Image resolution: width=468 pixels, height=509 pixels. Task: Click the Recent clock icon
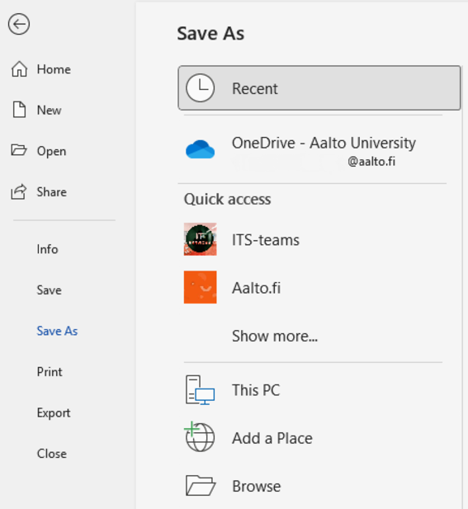point(200,88)
